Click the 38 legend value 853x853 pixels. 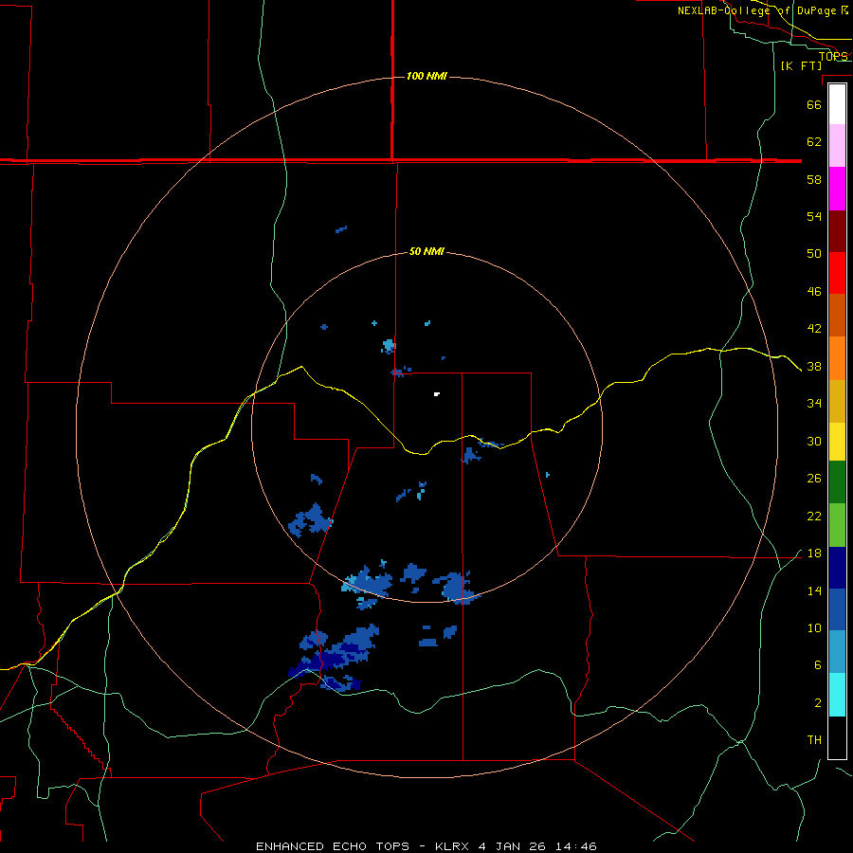(x=814, y=366)
